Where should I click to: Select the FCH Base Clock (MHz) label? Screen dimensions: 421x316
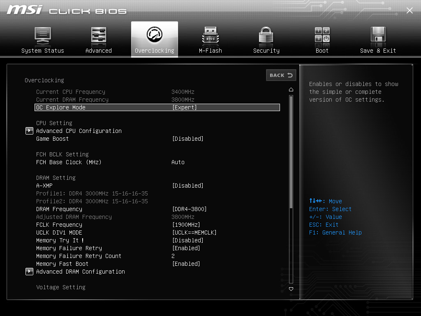point(69,162)
